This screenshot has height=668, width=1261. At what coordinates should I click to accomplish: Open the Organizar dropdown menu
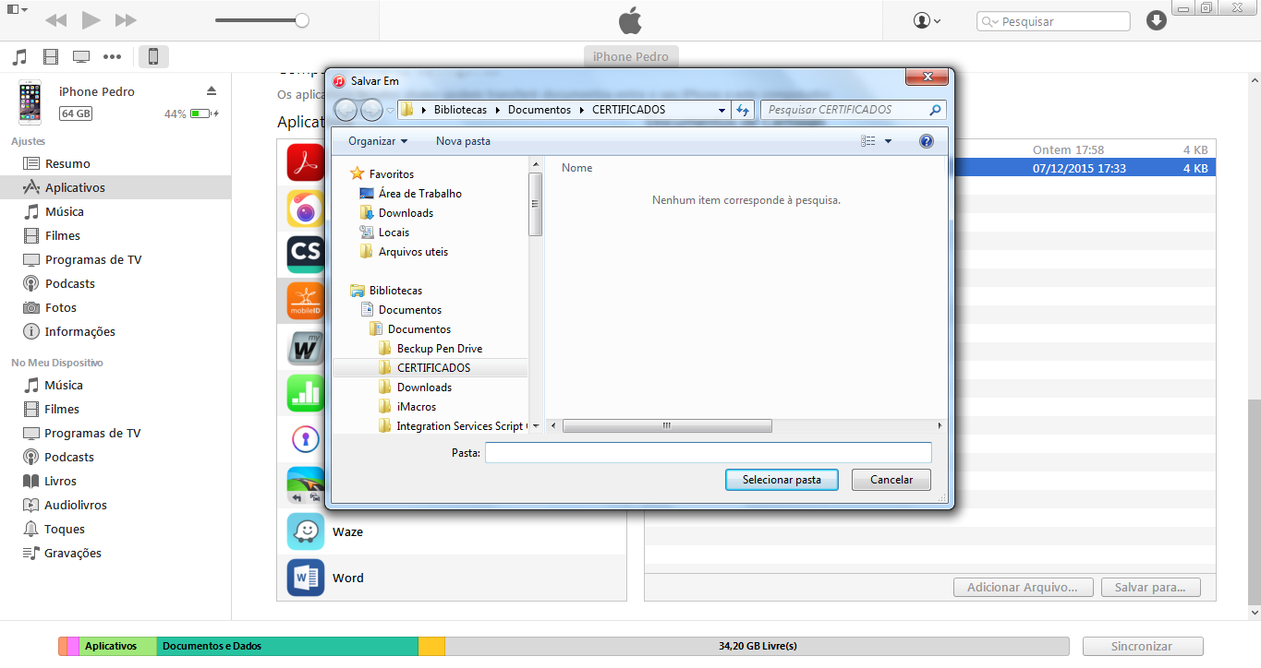(x=378, y=141)
